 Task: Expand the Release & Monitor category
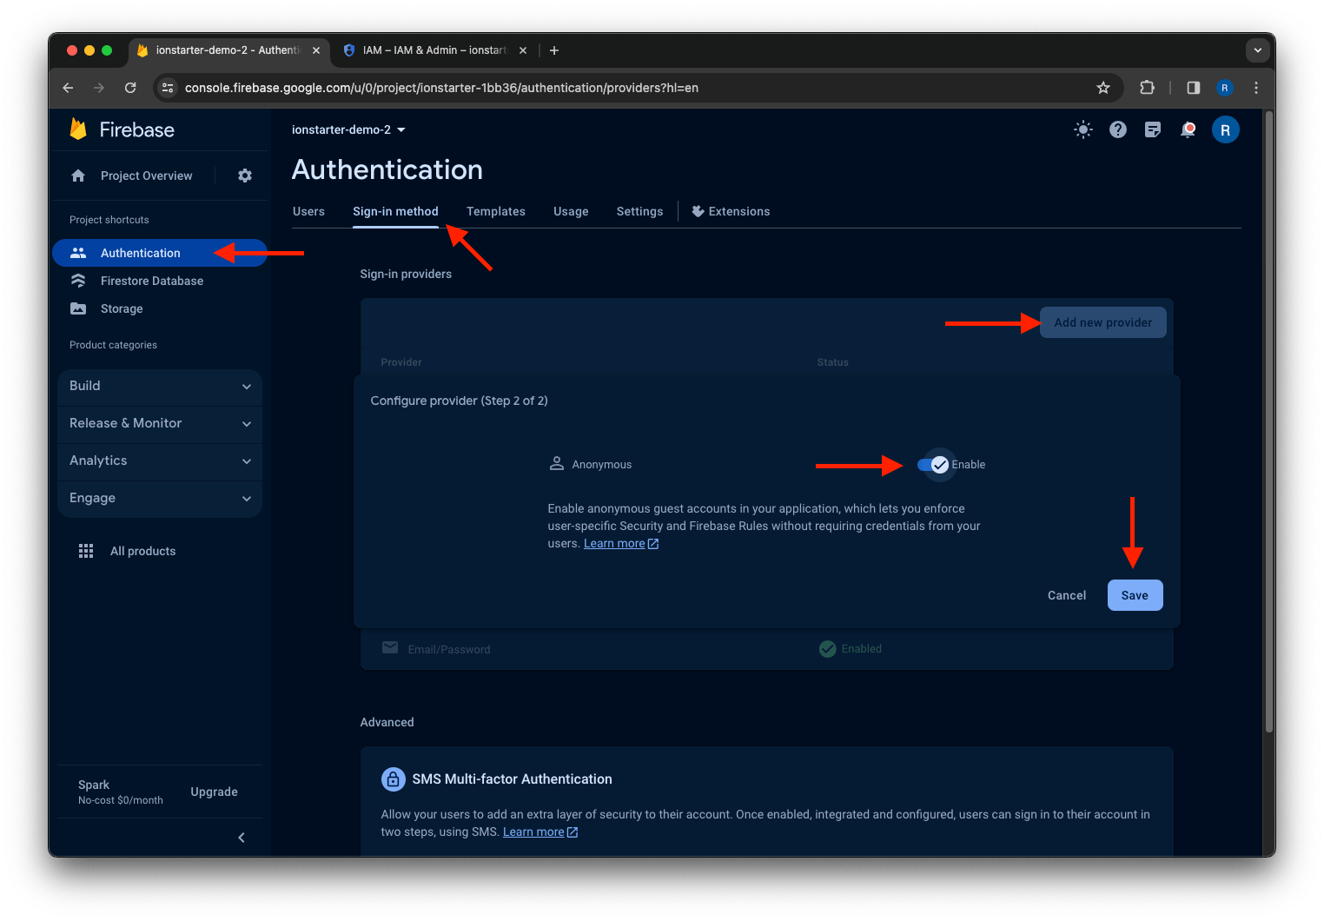[x=160, y=424]
